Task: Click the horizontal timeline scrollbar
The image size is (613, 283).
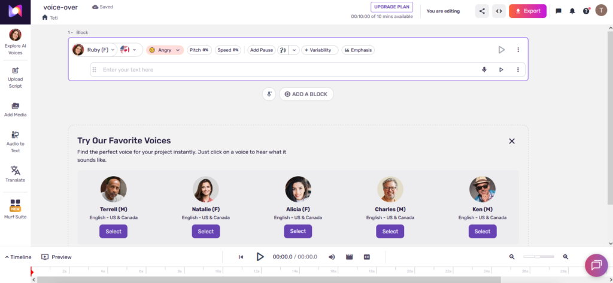Action: 269,279
